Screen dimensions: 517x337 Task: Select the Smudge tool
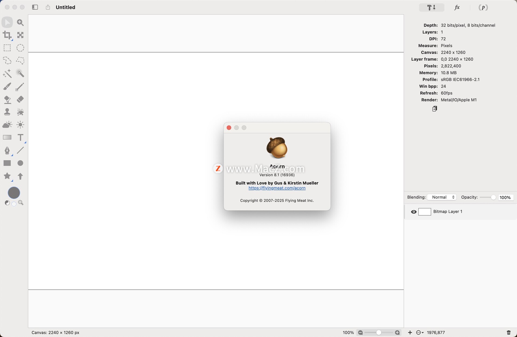(20, 112)
